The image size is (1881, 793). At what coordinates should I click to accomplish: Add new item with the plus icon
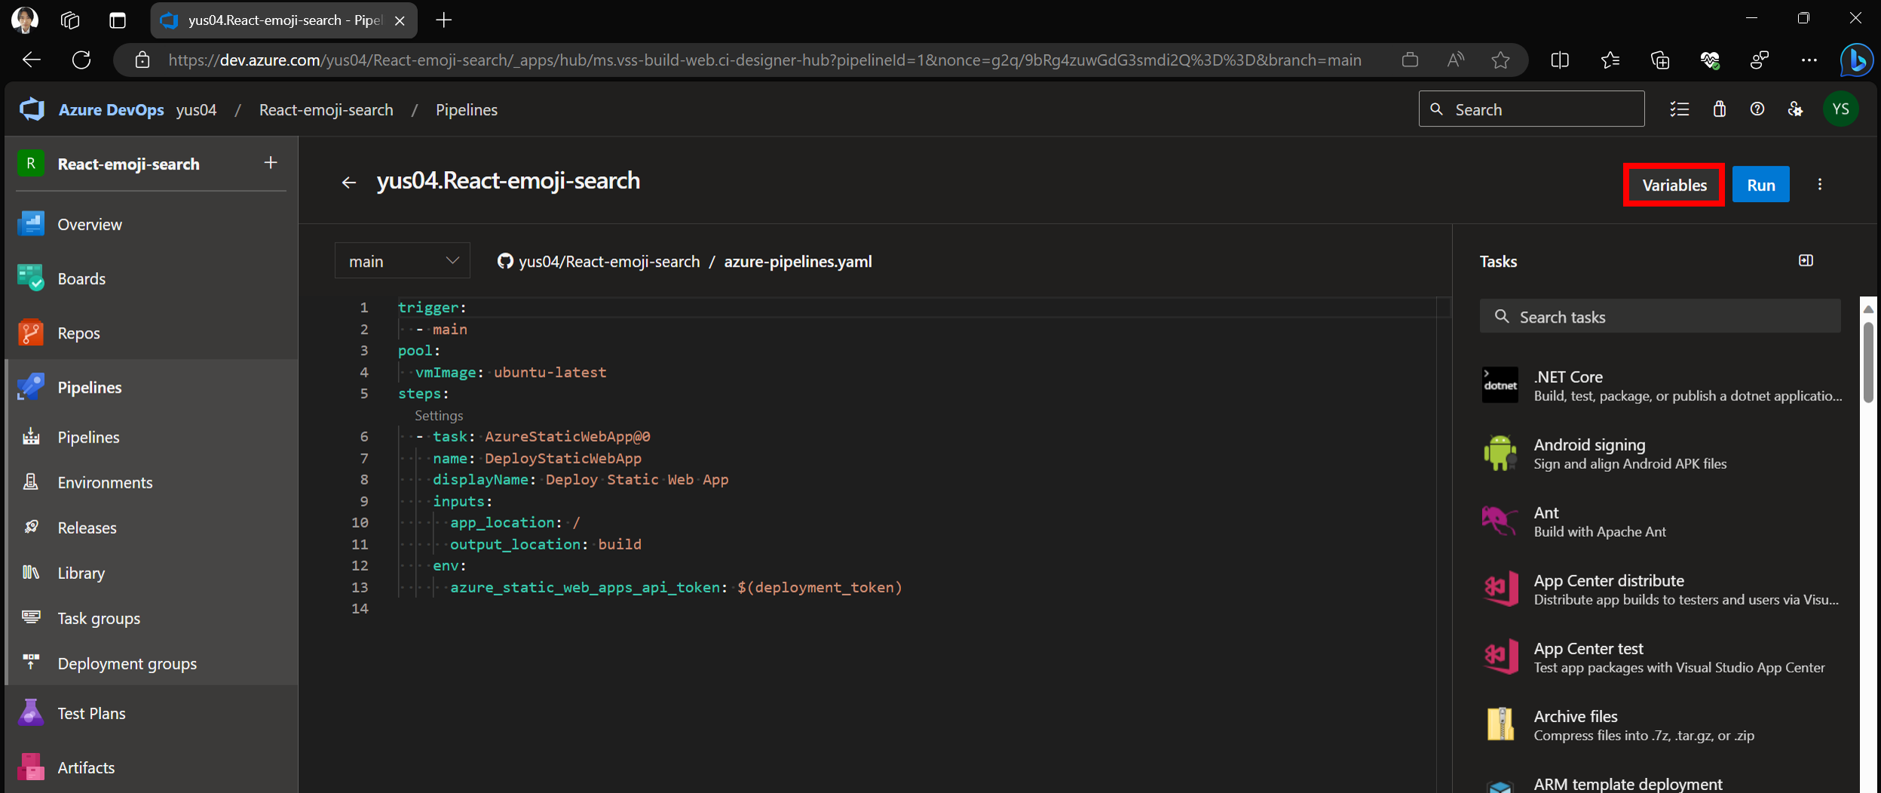[x=271, y=163]
